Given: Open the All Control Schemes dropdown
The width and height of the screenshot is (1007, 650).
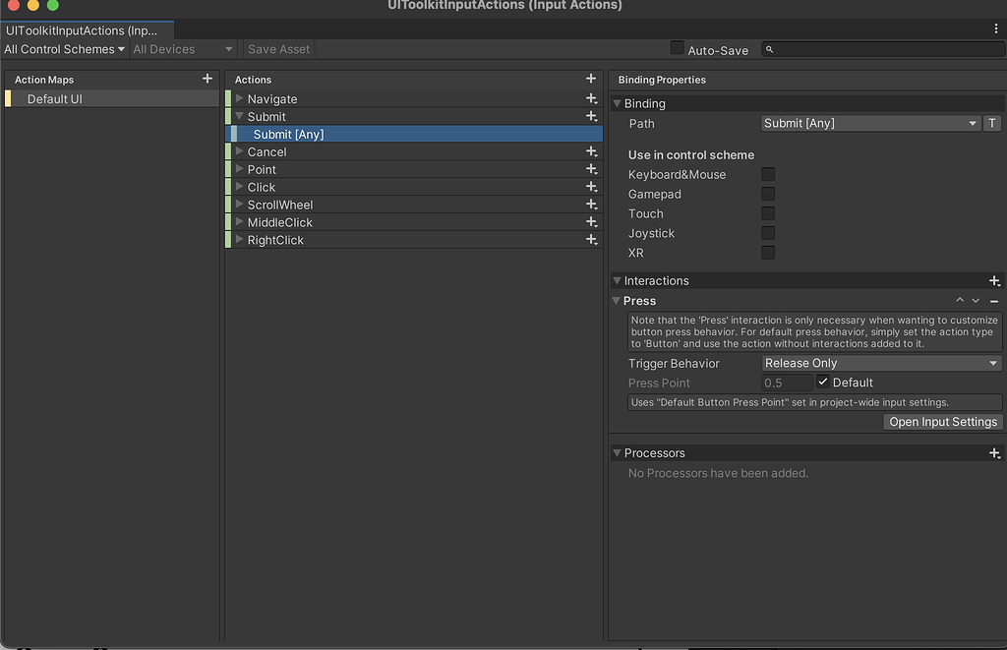Looking at the screenshot, I should [64, 48].
